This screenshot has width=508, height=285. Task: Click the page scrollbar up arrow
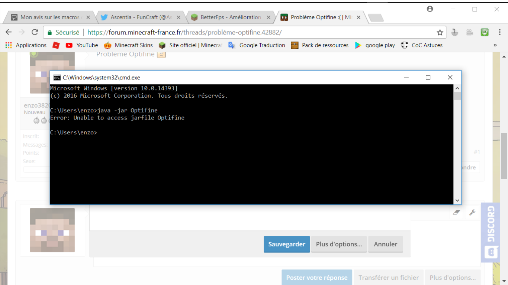504,57
